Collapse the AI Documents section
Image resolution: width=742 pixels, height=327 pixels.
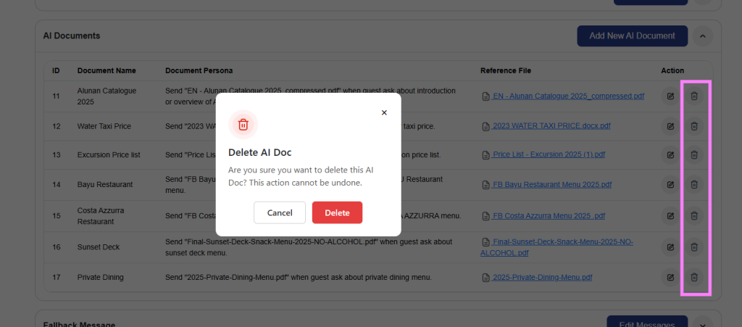[x=702, y=36]
